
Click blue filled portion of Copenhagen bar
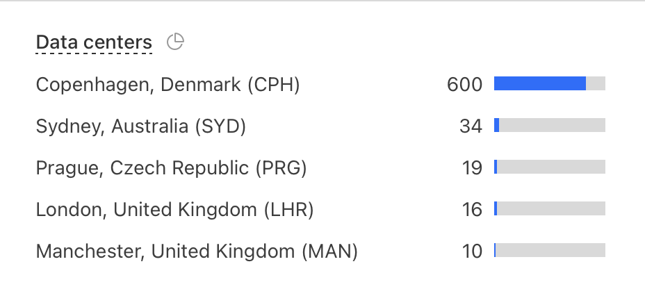pyautogui.click(x=539, y=83)
